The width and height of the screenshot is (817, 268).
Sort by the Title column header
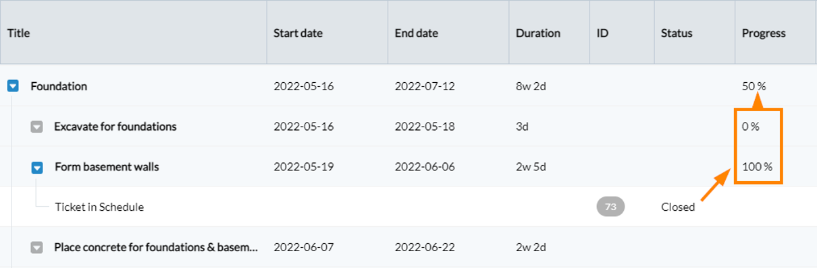click(x=19, y=33)
